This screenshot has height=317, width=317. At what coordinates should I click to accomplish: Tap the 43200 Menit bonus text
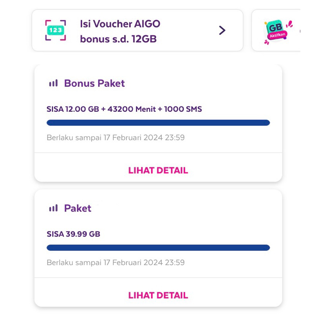[133, 109]
